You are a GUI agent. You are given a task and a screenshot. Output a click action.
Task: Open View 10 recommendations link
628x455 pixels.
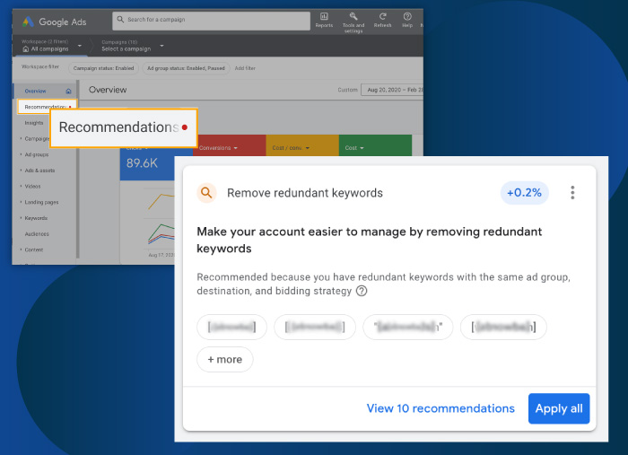click(440, 408)
